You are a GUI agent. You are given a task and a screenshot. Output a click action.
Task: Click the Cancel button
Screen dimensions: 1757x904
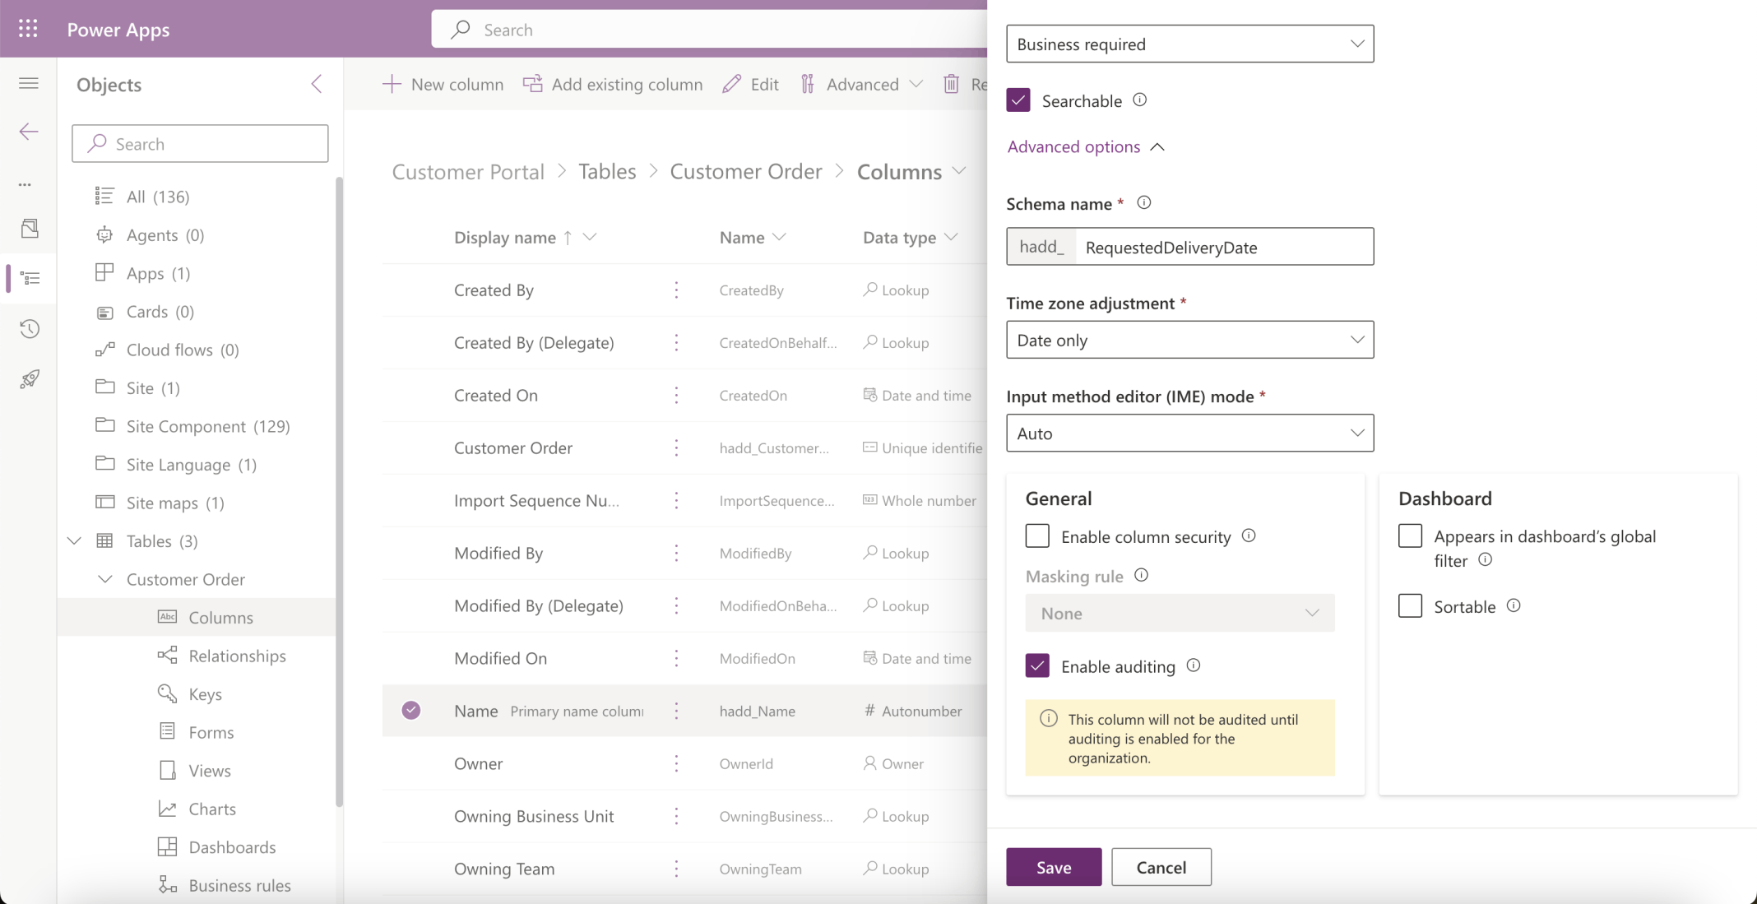(1161, 867)
